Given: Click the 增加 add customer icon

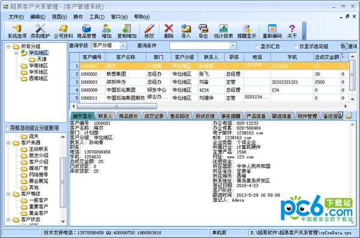Looking at the screenshot, I should click(106, 31).
